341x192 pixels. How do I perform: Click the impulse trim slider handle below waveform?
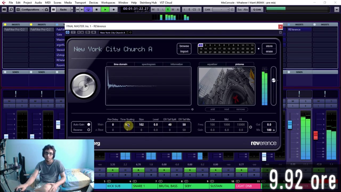tap(192, 109)
